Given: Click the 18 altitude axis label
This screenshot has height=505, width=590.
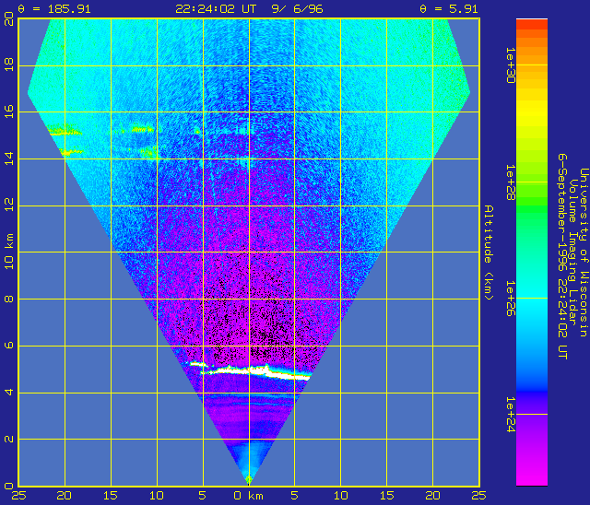Looking at the screenshot, I should tap(8, 65).
